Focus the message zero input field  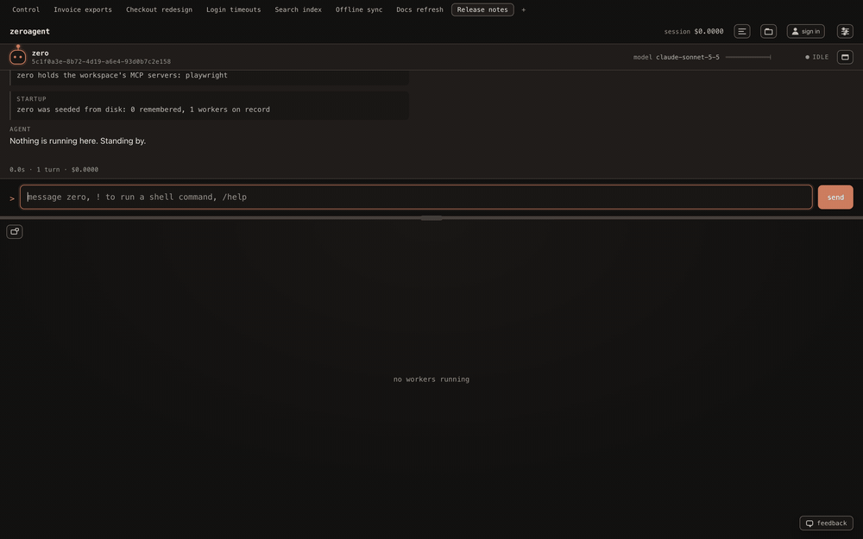point(416,197)
